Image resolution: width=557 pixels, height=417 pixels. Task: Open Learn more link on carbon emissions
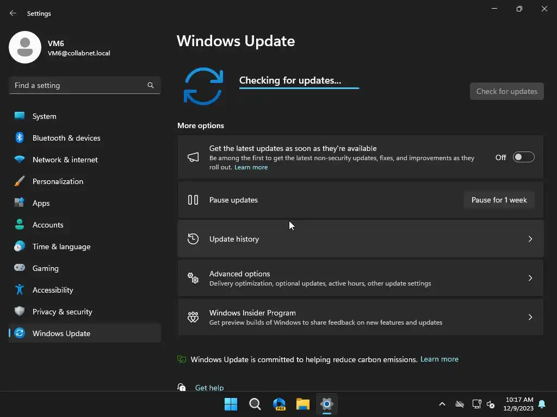[x=440, y=359]
